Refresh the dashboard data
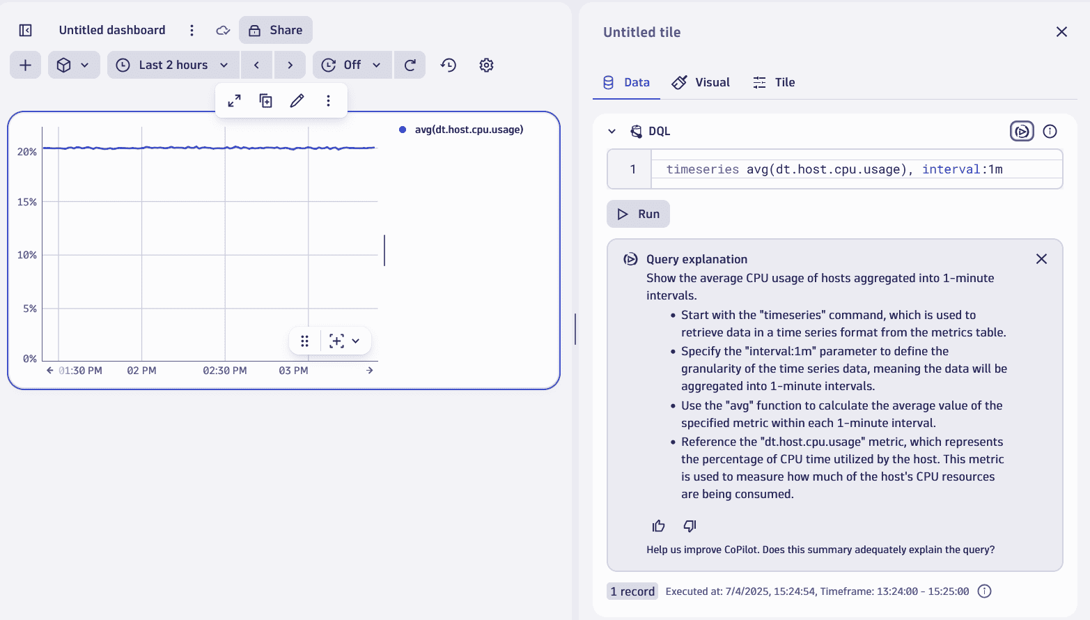This screenshot has width=1090, height=620. pos(410,65)
